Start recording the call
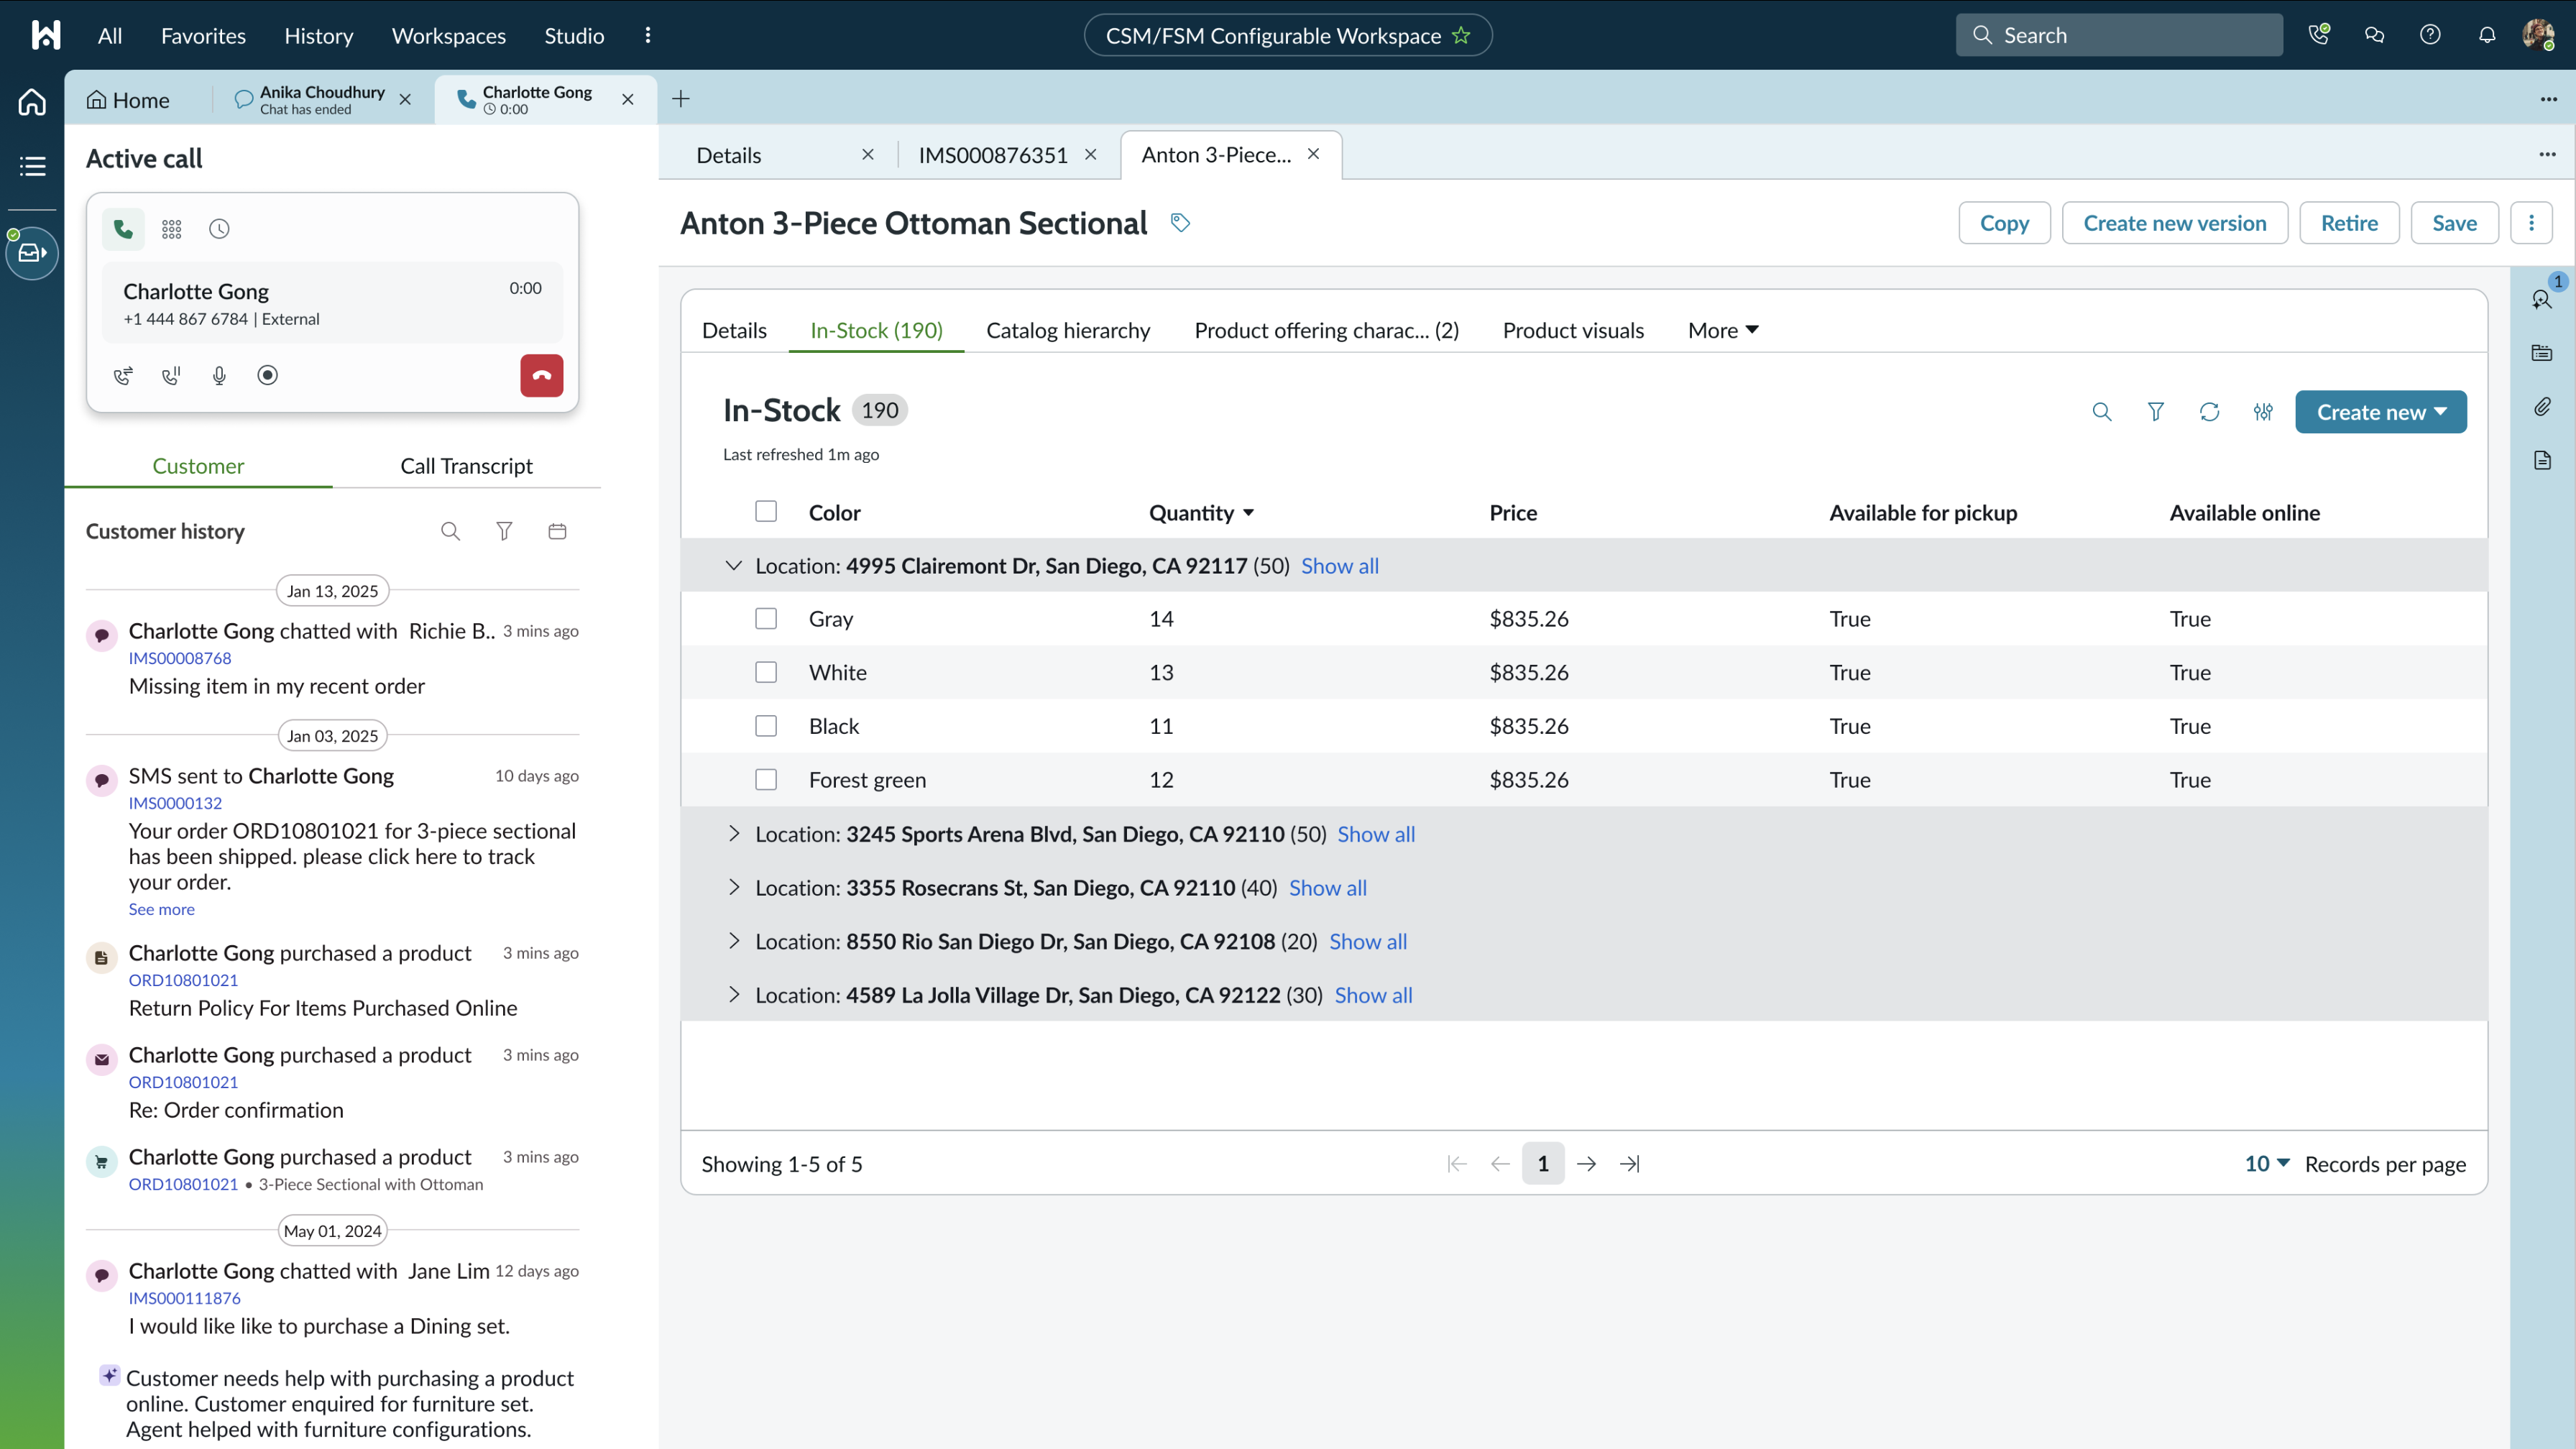2576x1449 pixels. (267, 375)
